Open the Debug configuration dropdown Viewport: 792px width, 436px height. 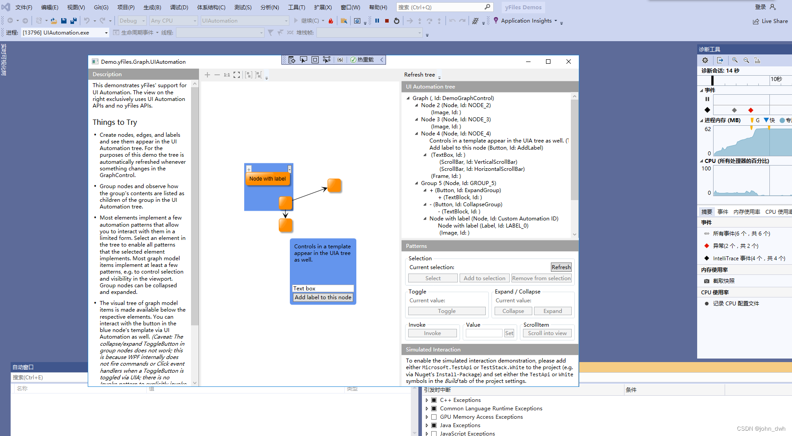132,21
